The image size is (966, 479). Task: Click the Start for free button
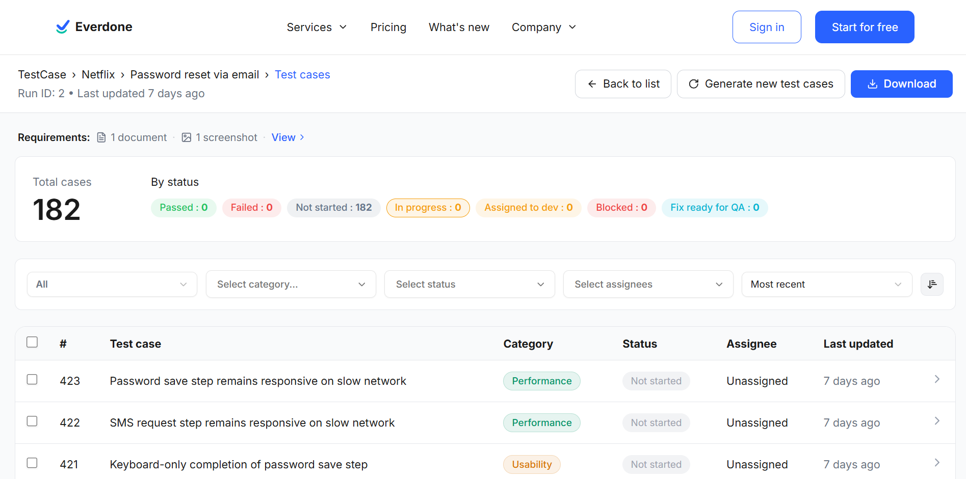click(864, 27)
